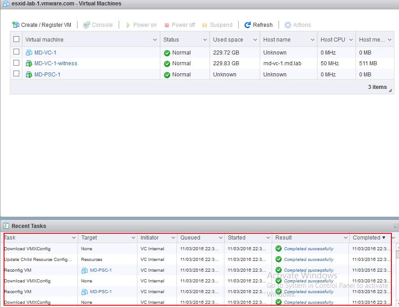
Task: Open the Started column dropdown in Recent Tasks
Action: pyautogui.click(x=268, y=238)
